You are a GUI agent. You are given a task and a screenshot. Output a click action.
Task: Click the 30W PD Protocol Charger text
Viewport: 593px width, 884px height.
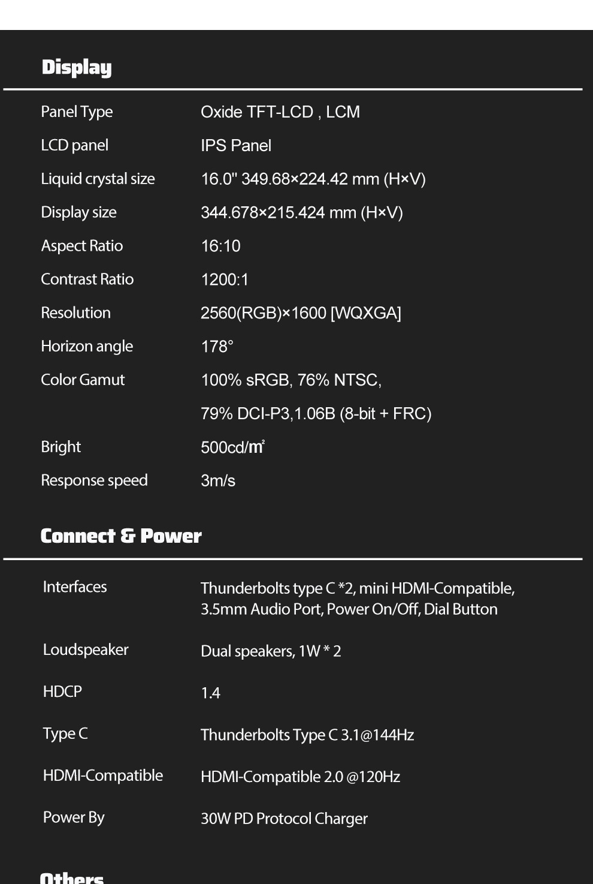284,819
